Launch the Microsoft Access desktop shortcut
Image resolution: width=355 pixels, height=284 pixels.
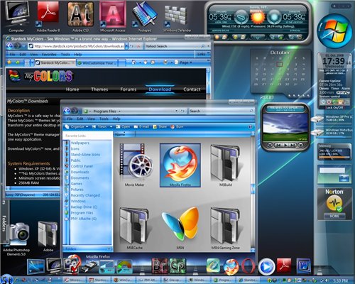tap(113, 16)
